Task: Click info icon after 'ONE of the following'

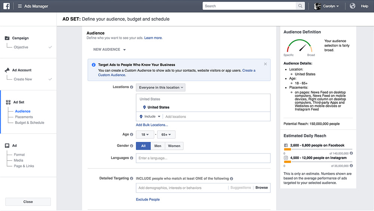Action: tap(232, 179)
